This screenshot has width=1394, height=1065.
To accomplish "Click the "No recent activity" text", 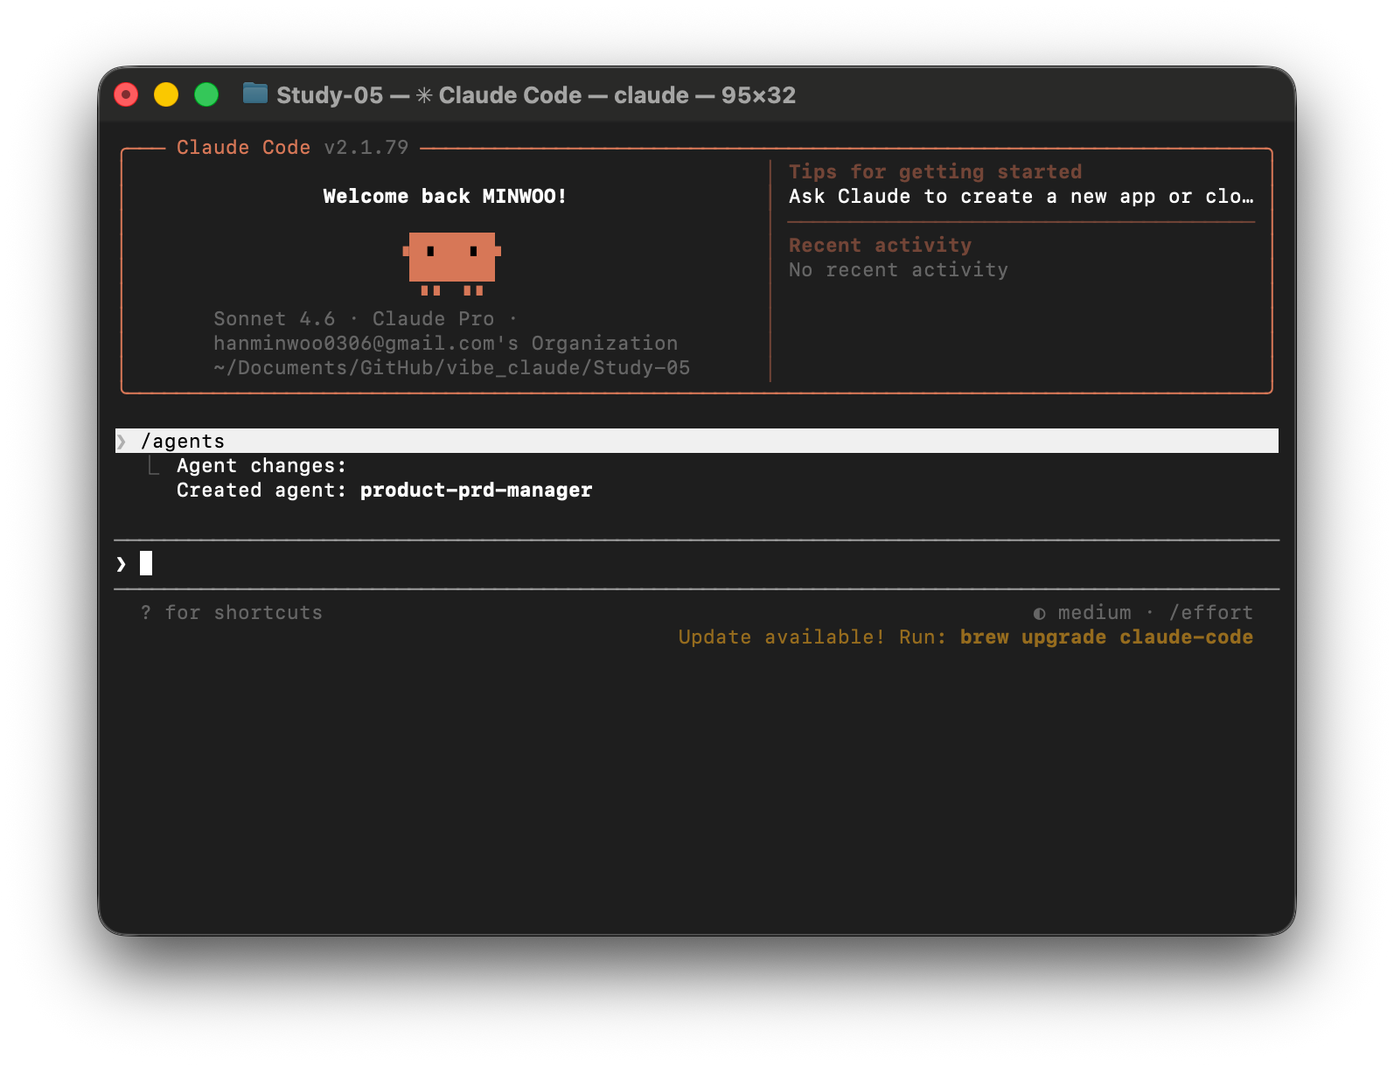I will (898, 270).
